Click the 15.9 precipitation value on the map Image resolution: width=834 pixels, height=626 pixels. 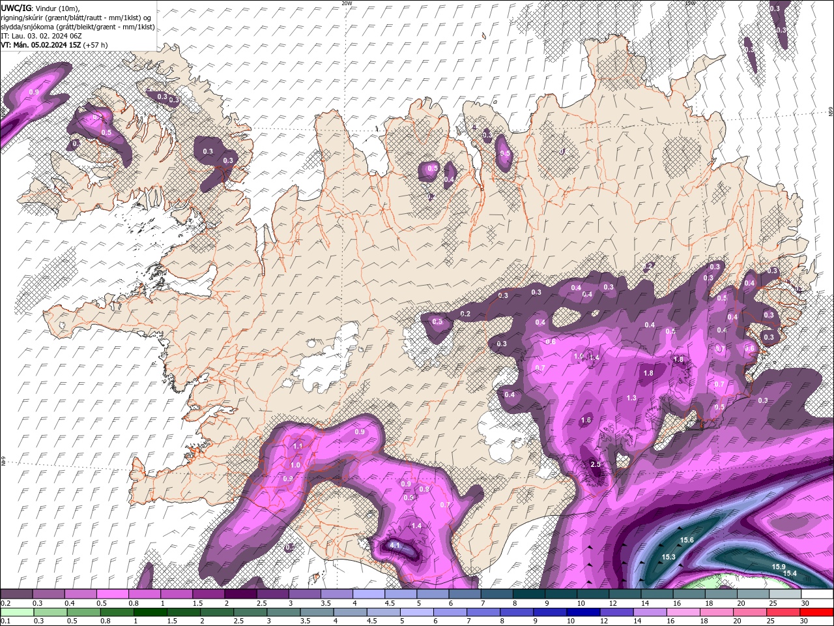pos(778,567)
